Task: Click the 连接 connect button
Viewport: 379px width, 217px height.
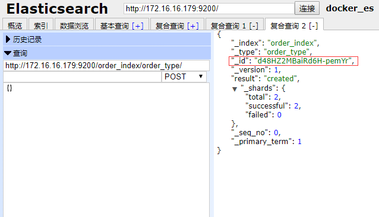Action: pos(307,8)
